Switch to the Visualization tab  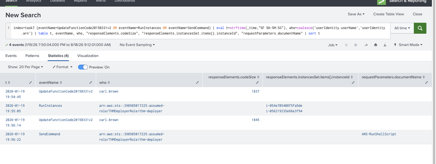pyautogui.click(x=88, y=56)
